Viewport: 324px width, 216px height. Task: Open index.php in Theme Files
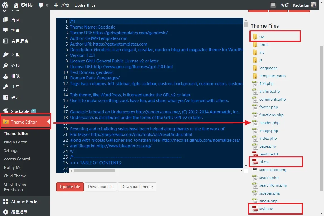pos(268,139)
